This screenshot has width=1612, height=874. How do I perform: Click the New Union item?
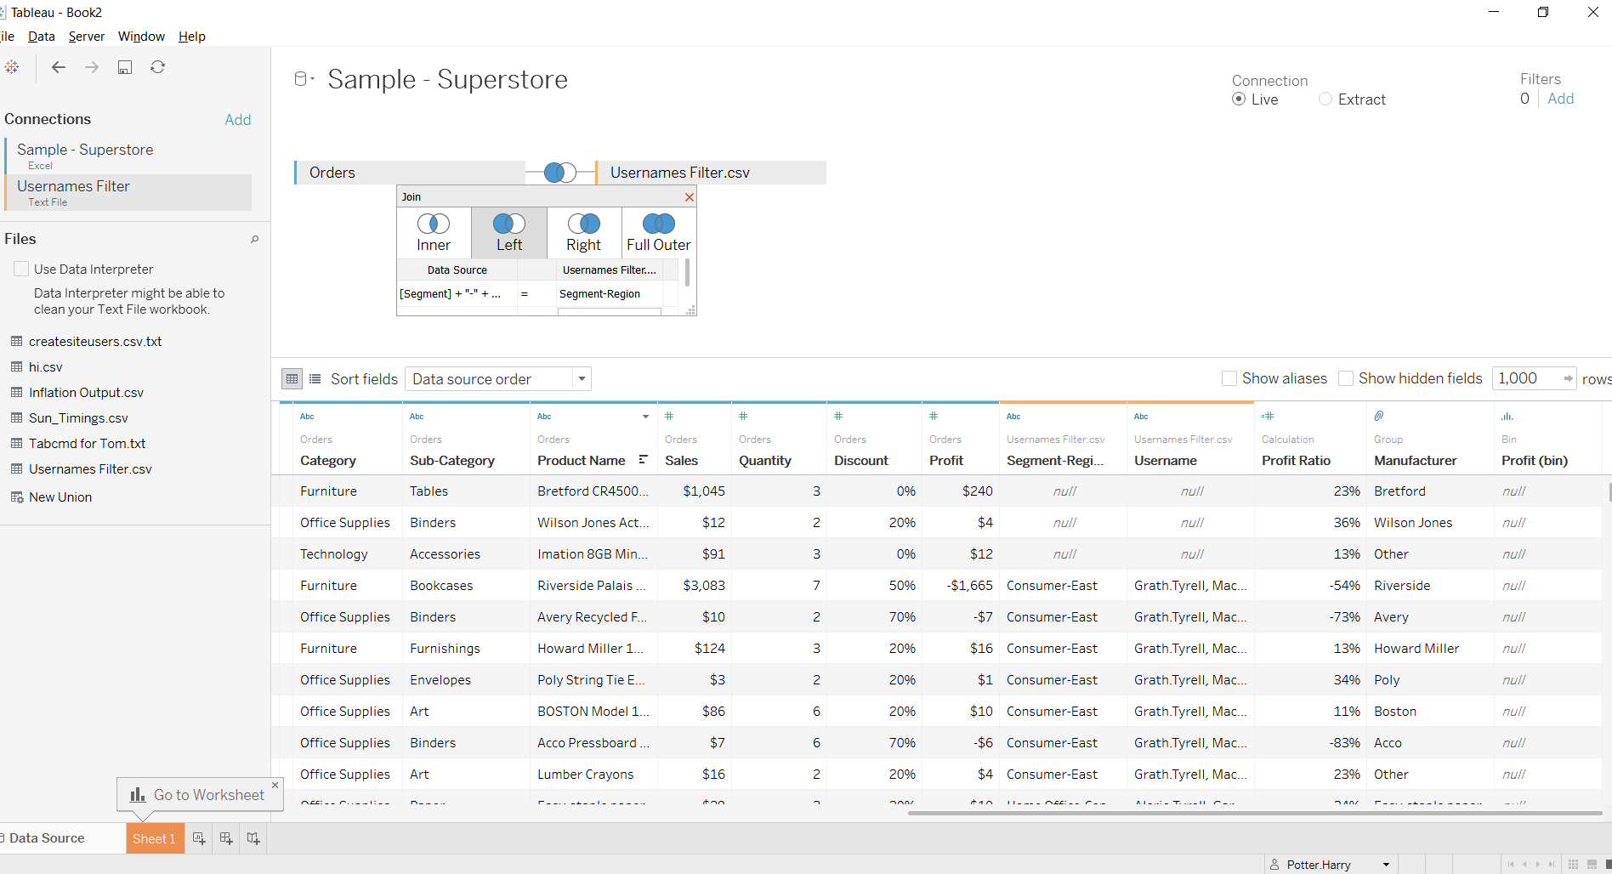coord(51,497)
